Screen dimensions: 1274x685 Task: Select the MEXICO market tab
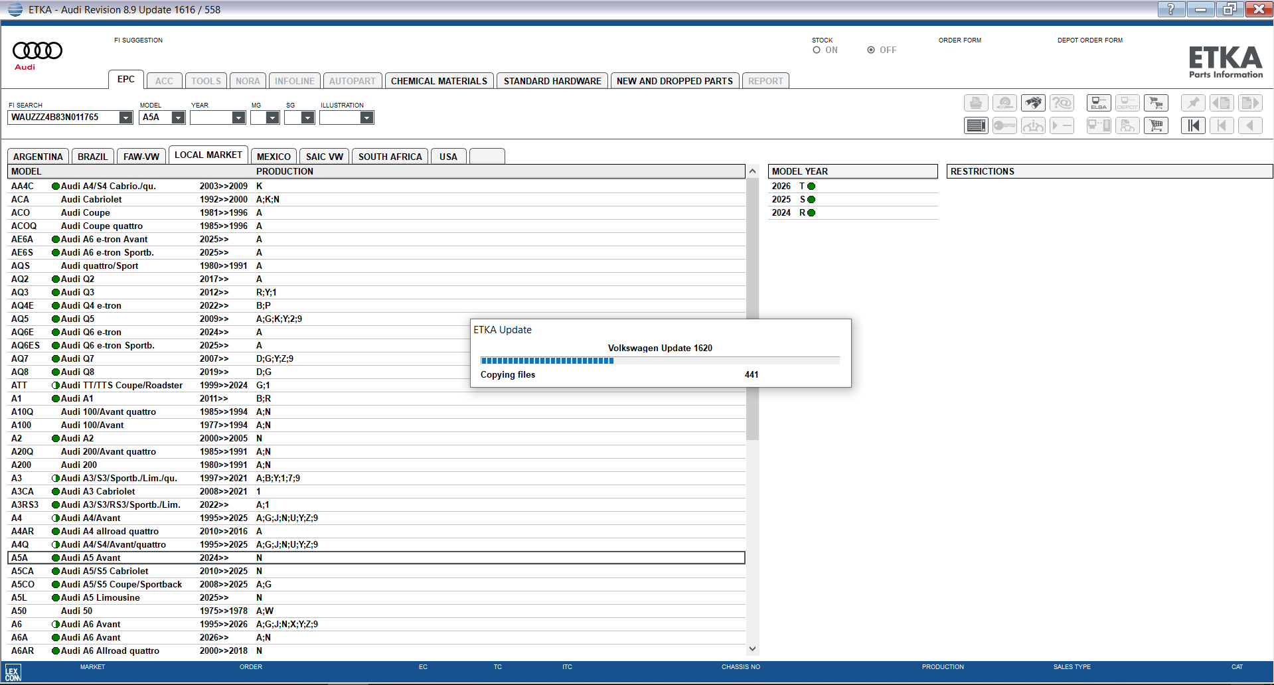coord(274,157)
